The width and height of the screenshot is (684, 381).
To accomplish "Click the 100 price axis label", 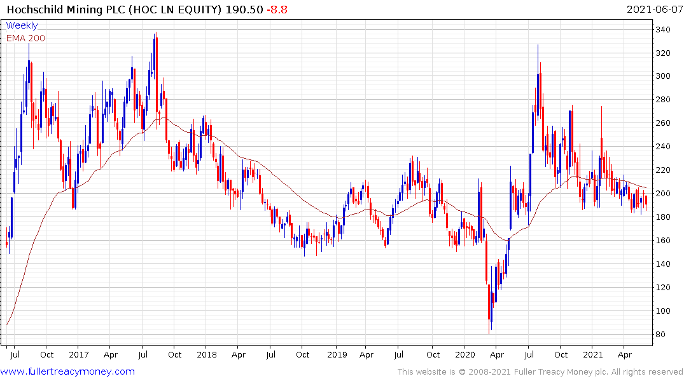I will click(663, 311).
